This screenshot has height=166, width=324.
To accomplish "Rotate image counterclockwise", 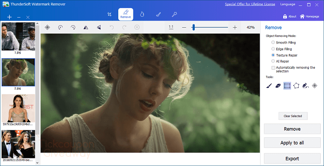I will click(60, 27).
